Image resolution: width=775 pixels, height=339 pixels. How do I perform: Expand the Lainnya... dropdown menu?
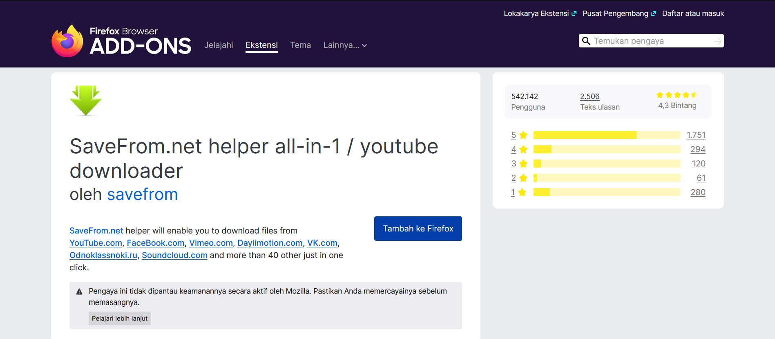(345, 45)
